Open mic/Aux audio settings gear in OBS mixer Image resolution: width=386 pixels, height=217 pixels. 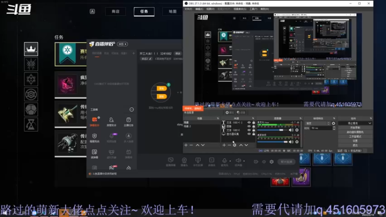pos(297,130)
